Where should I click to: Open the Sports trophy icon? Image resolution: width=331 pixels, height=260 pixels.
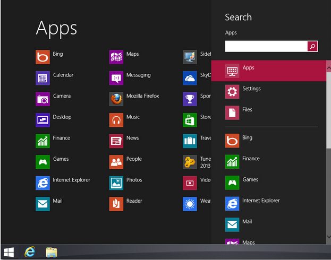pyautogui.click(x=190, y=99)
